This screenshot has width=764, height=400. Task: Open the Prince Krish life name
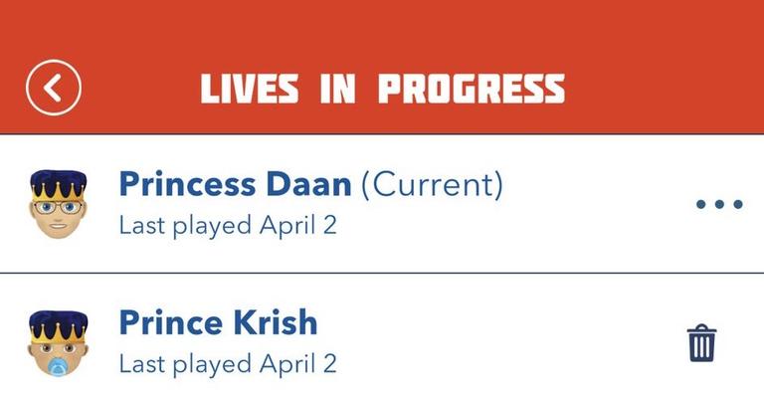tap(218, 323)
